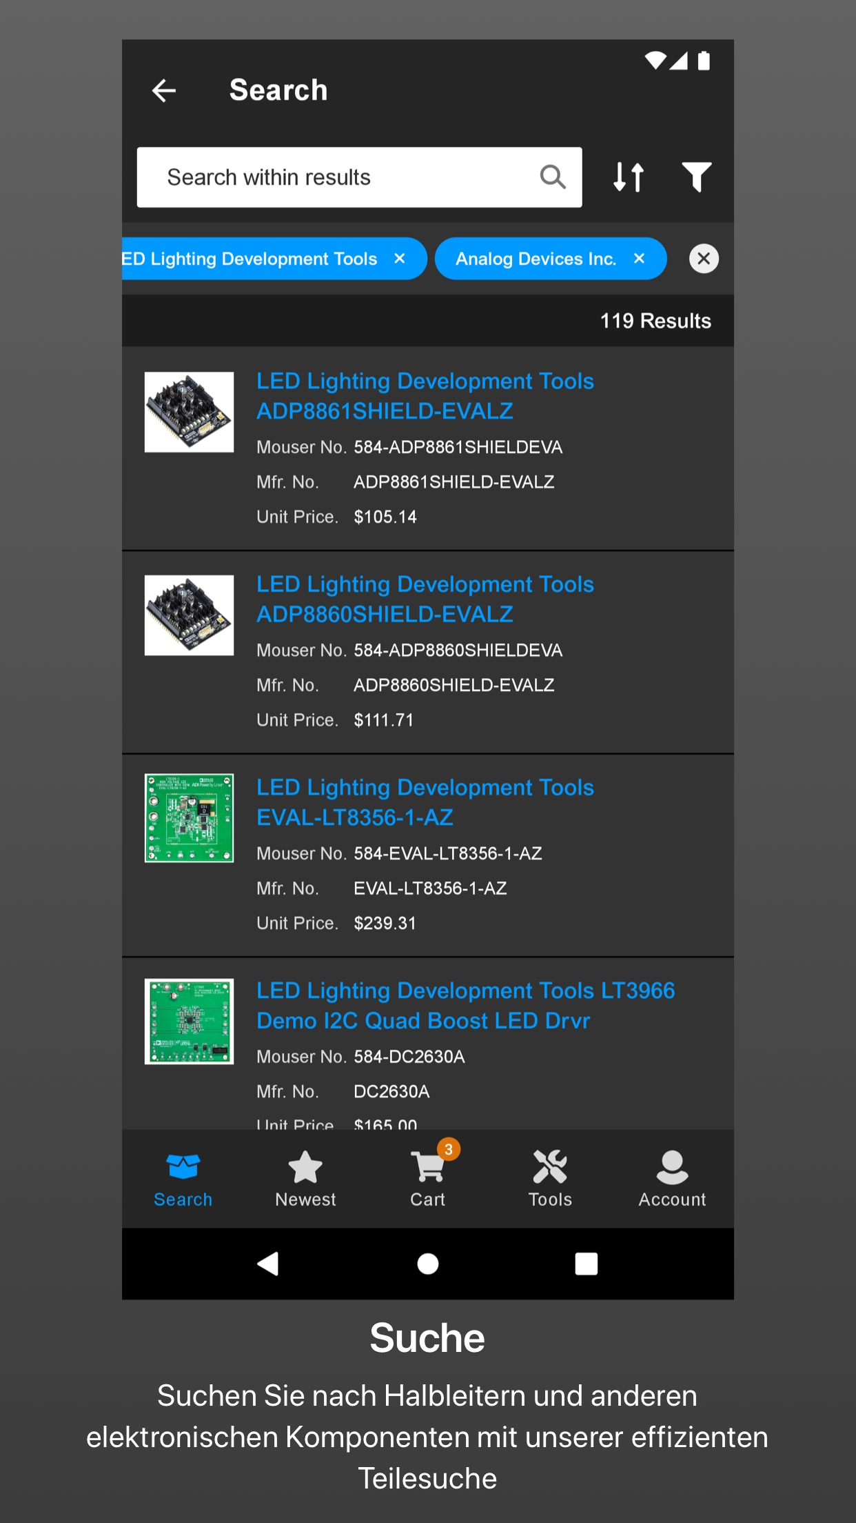Tap Android back navigation triangle
The width and height of the screenshot is (856, 1523).
pyautogui.click(x=268, y=1264)
